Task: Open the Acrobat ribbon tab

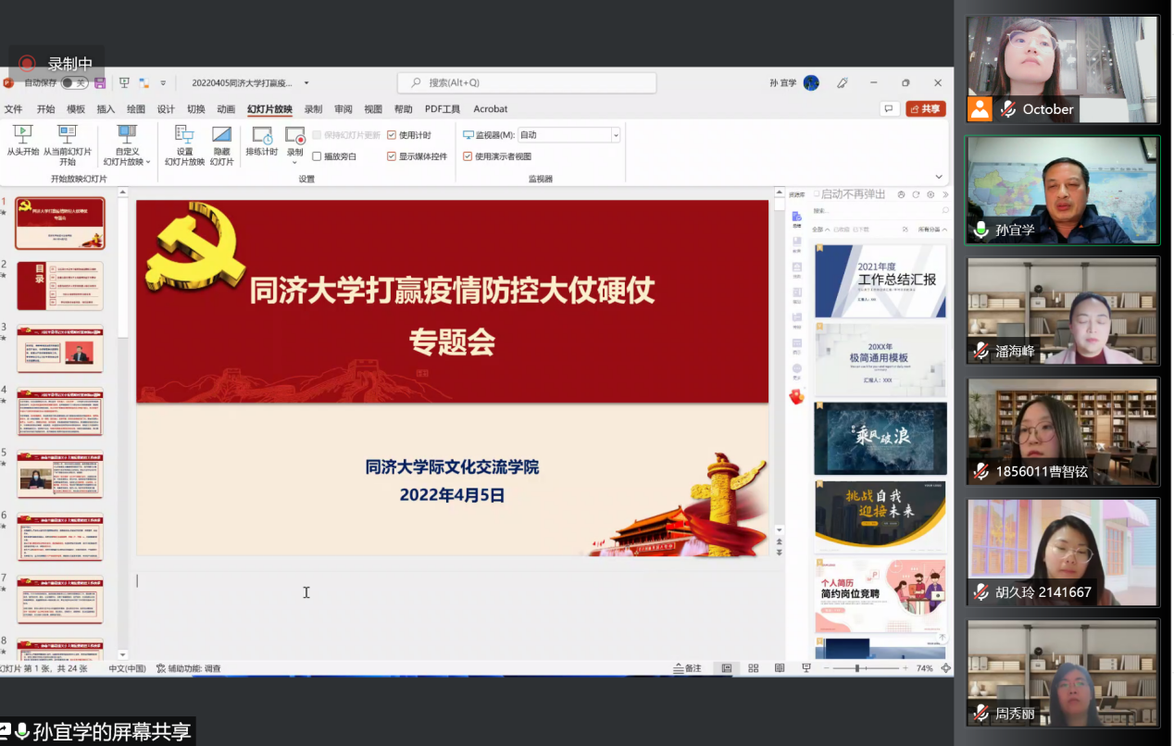Action: point(491,109)
